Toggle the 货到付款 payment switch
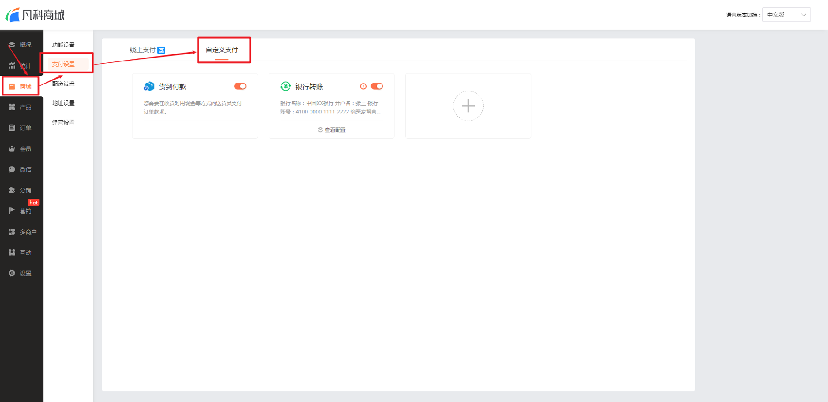828x402 pixels. click(x=241, y=86)
